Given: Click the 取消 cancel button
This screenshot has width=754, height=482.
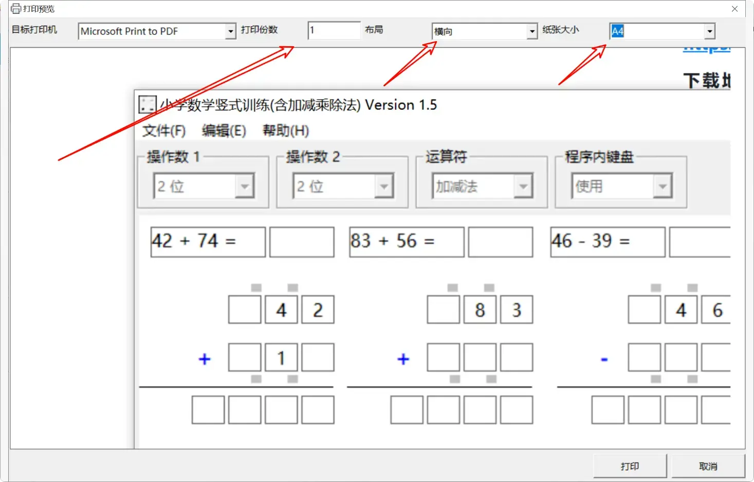Looking at the screenshot, I should coord(709,466).
